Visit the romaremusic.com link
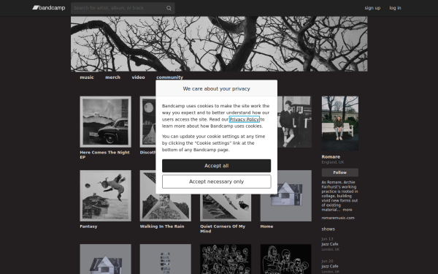This screenshot has width=438, height=274. [x=338, y=218]
